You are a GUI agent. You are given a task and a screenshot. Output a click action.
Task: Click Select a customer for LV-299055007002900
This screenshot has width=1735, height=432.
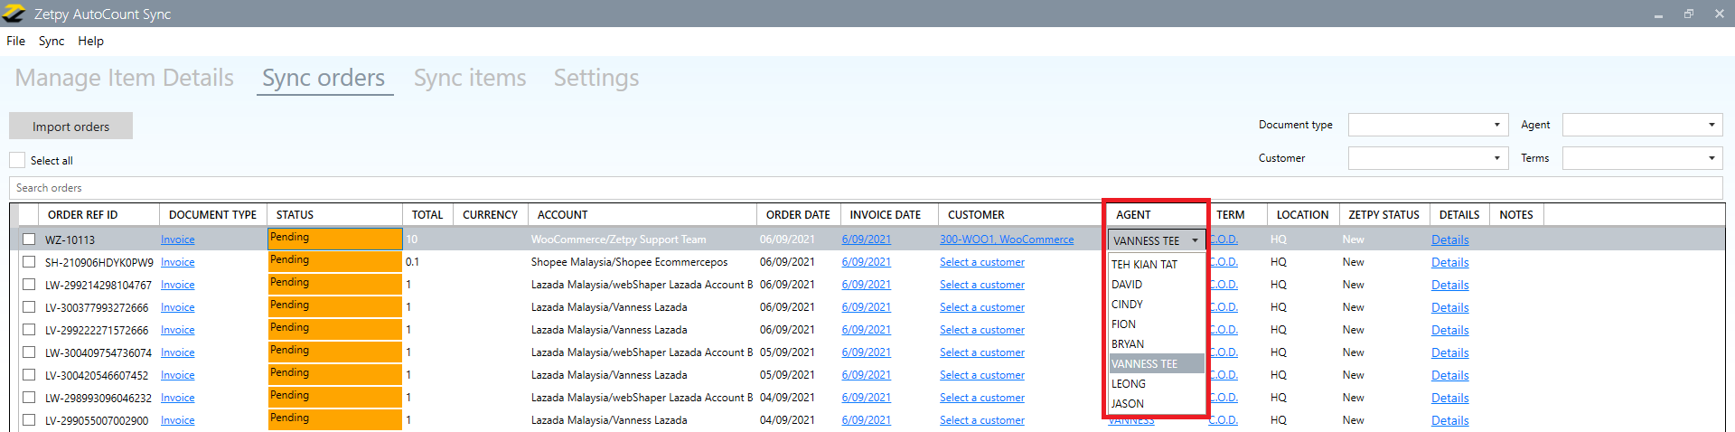[982, 420]
